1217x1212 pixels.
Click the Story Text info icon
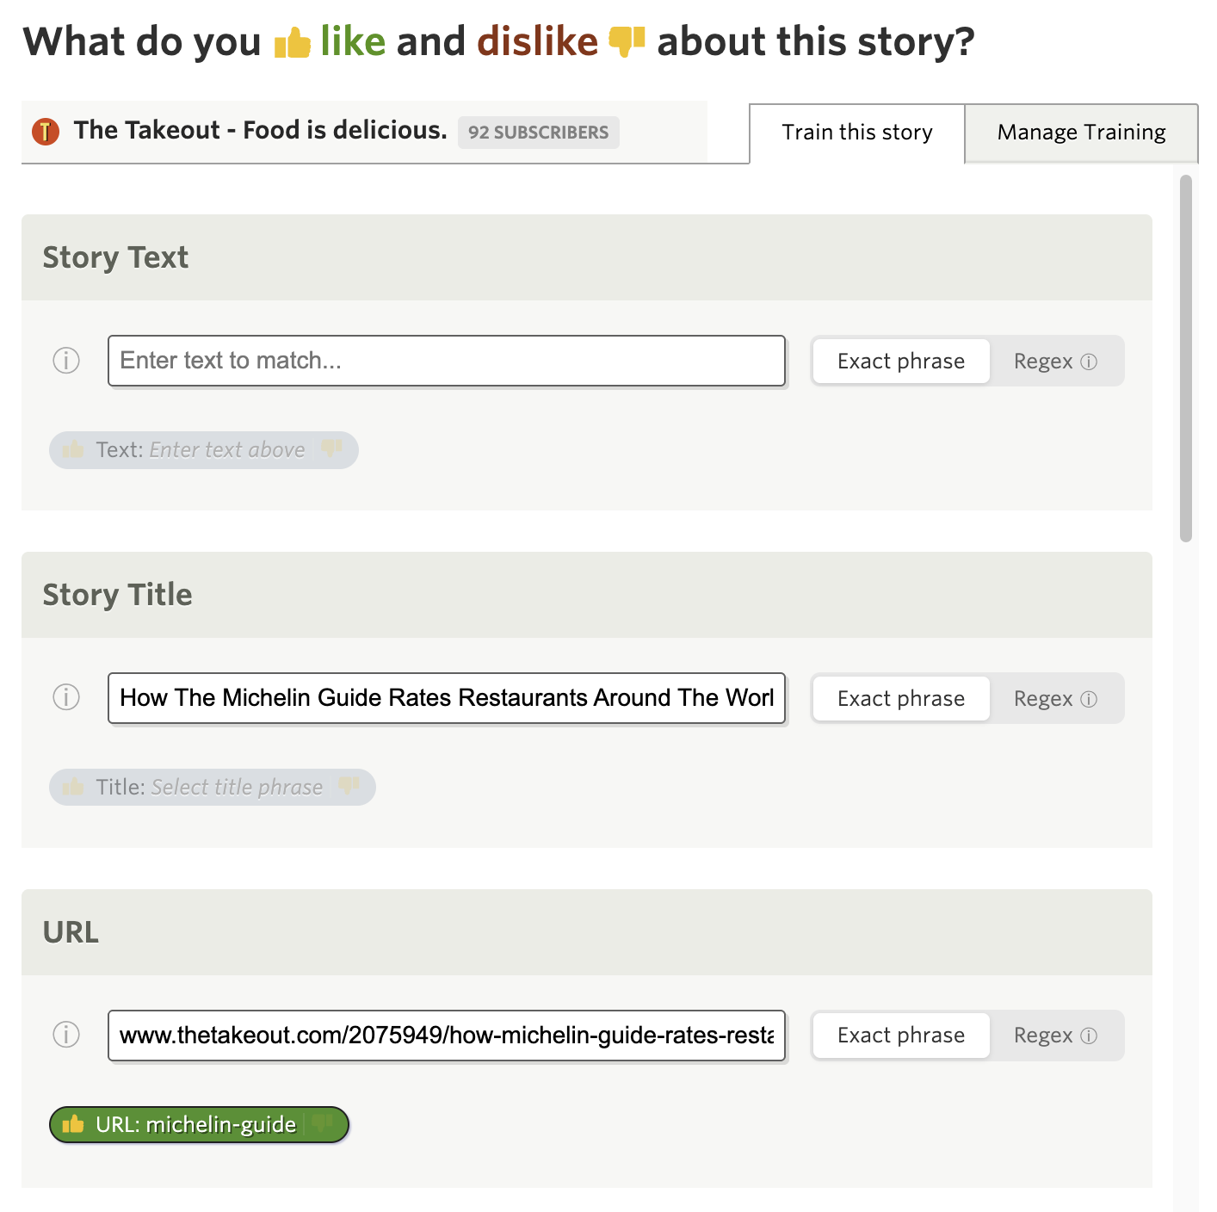[x=66, y=360]
